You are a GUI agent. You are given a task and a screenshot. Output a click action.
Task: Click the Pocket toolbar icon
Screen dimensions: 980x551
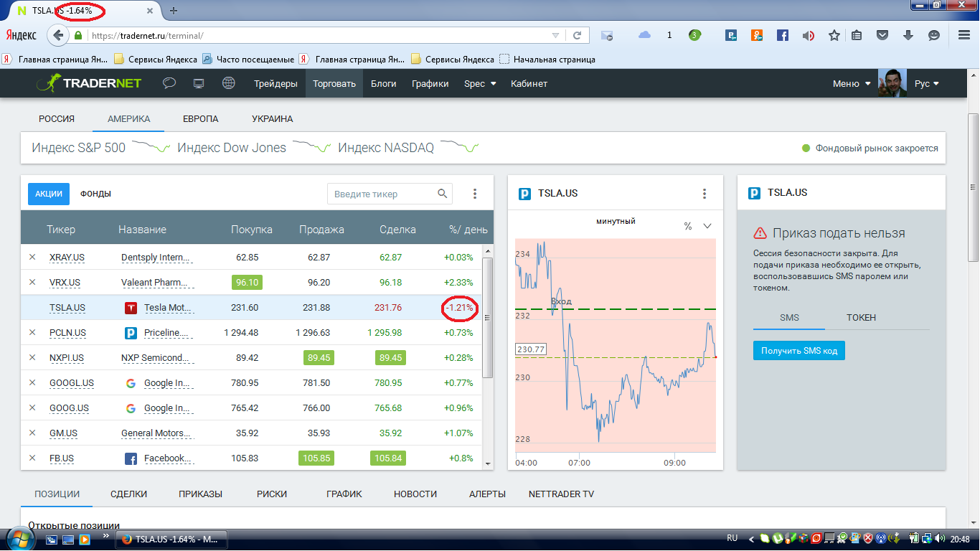click(x=883, y=35)
